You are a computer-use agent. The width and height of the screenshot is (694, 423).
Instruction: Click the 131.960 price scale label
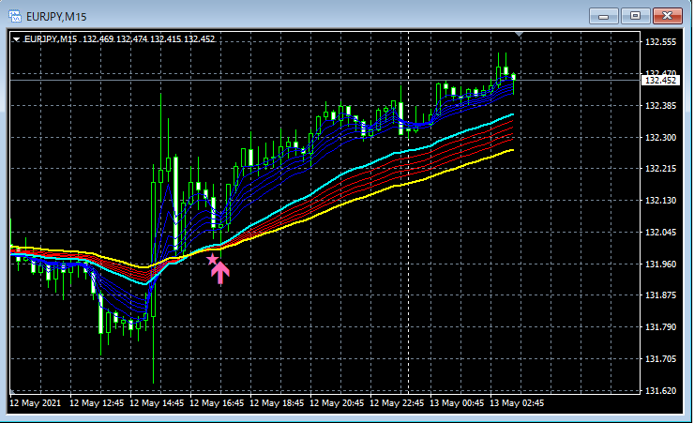pos(660,264)
